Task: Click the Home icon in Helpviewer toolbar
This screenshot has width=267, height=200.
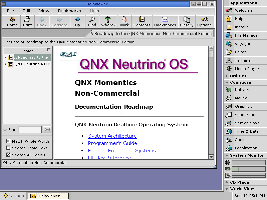Action: [x=12, y=22]
